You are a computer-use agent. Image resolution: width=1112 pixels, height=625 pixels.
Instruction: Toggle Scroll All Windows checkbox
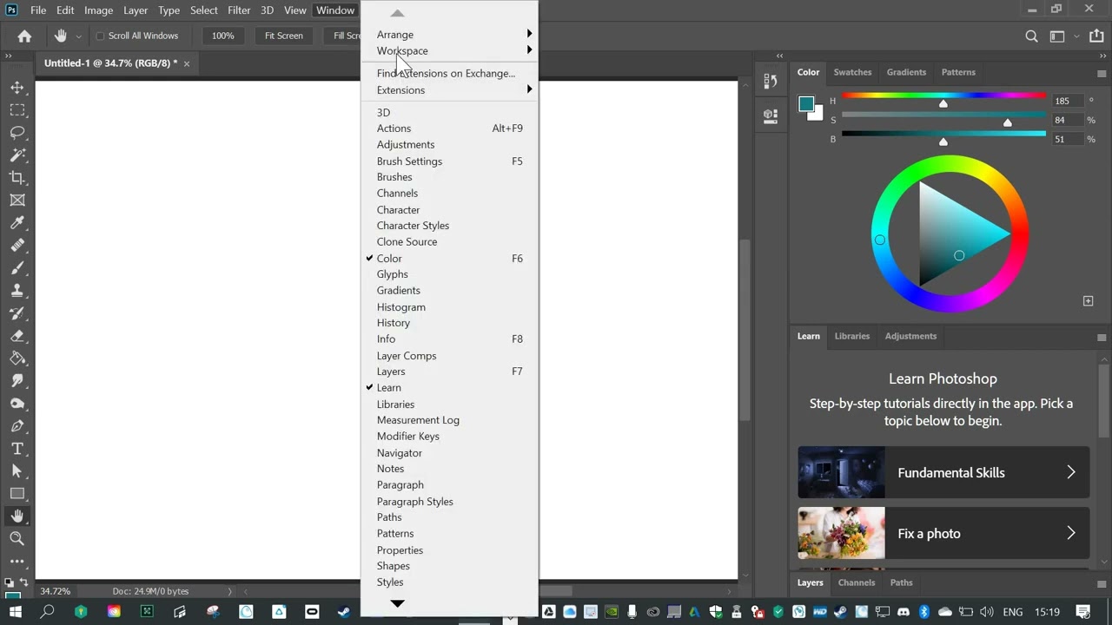[100, 36]
